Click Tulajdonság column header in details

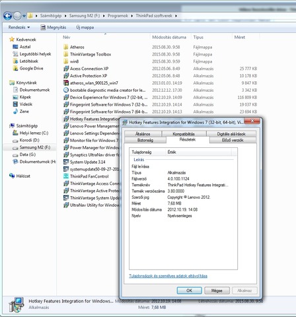click(x=147, y=152)
